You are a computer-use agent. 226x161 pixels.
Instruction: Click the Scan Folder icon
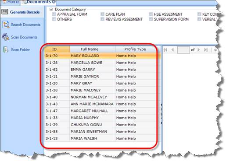[x=6, y=49]
